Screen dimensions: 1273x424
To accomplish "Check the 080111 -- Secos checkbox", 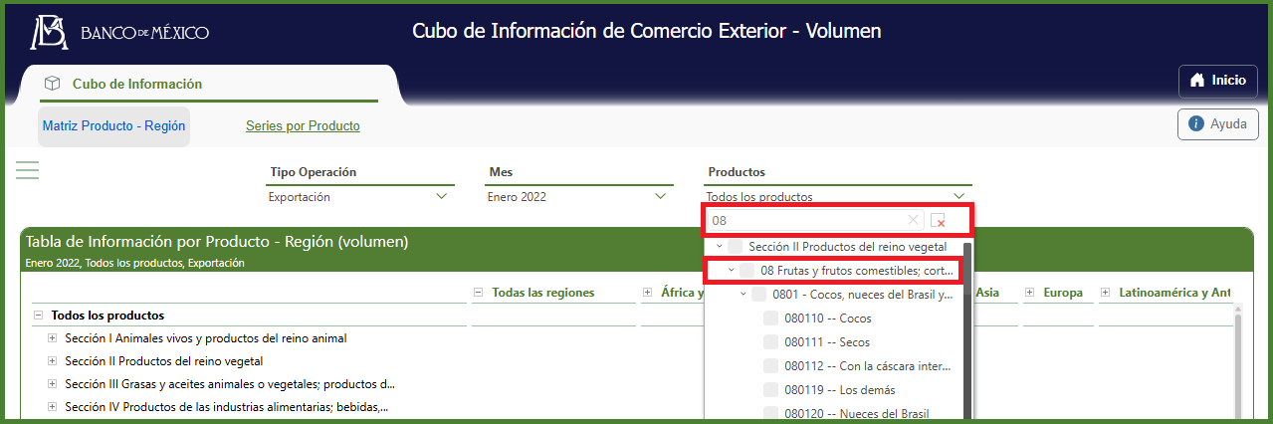I will point(771,342).
